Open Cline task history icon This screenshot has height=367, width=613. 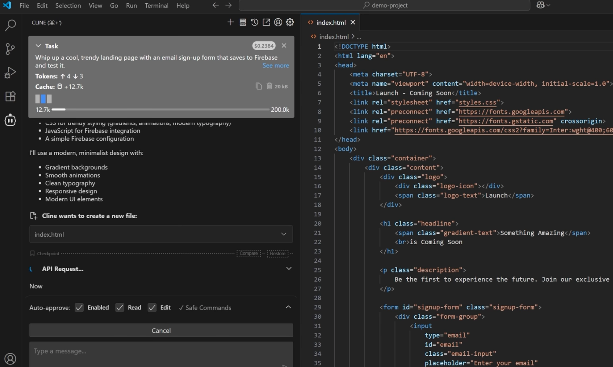pos(254,22)
